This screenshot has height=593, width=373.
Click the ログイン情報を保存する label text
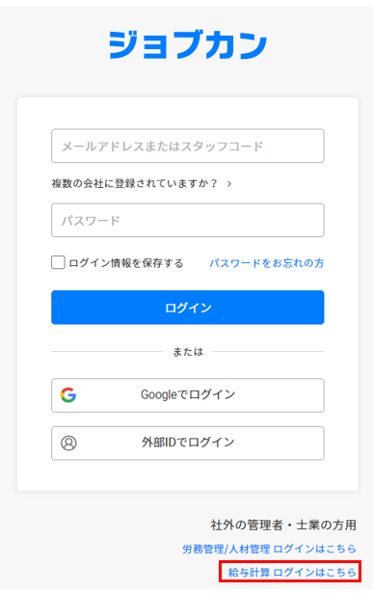click(x=126, y=263)
